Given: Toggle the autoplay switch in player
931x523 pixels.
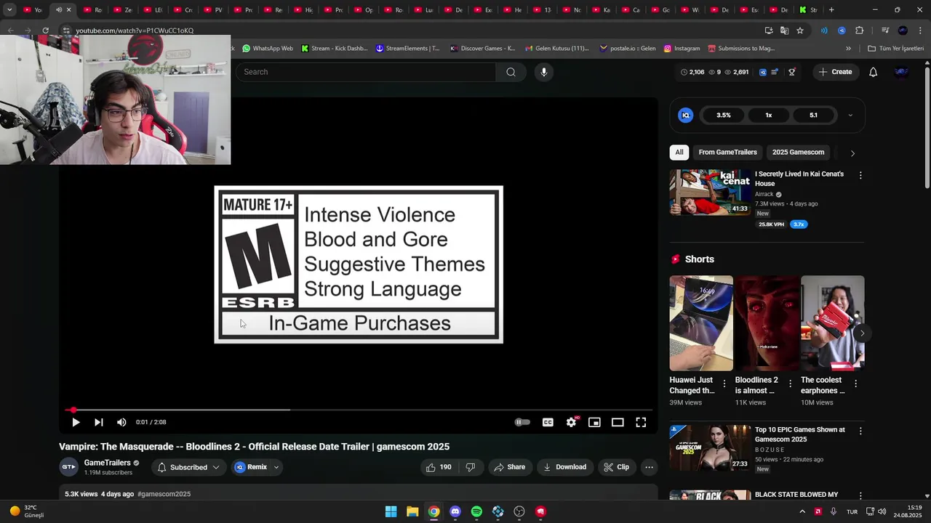Looking at the screenshot, I should (x=522, y=422).
